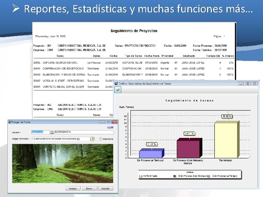Click the "En Proceso (a Tiempo)" axis label
This screenshot has width=263, height=197.
tap(150, 160)
